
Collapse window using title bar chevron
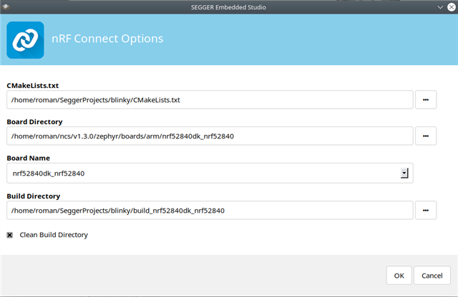coord(440,7)
